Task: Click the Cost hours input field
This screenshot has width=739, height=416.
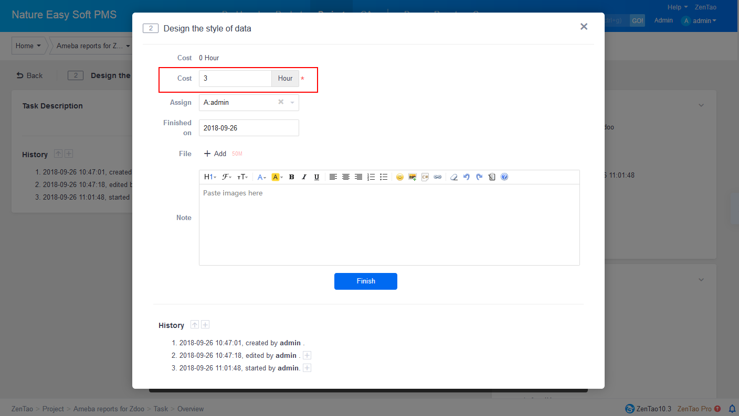Action: click(235, 79)
